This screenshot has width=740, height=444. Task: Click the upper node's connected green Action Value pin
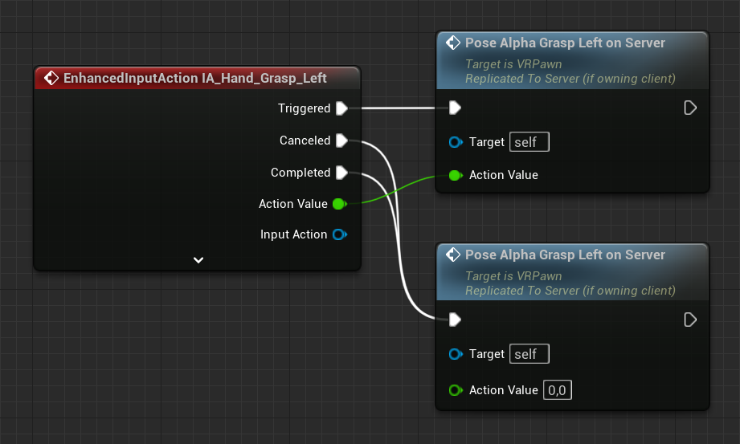click(x=456, y=176)
